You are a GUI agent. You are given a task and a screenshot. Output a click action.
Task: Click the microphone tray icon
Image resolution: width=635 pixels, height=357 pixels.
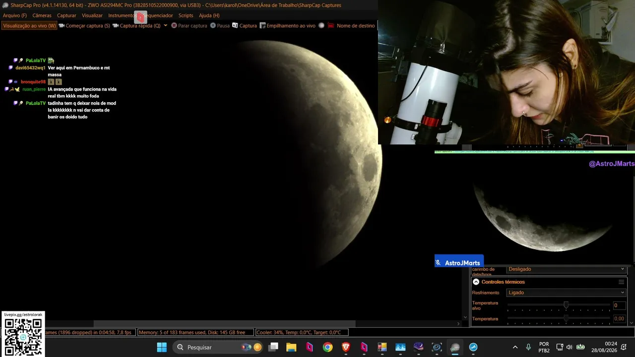coord(528,347)
